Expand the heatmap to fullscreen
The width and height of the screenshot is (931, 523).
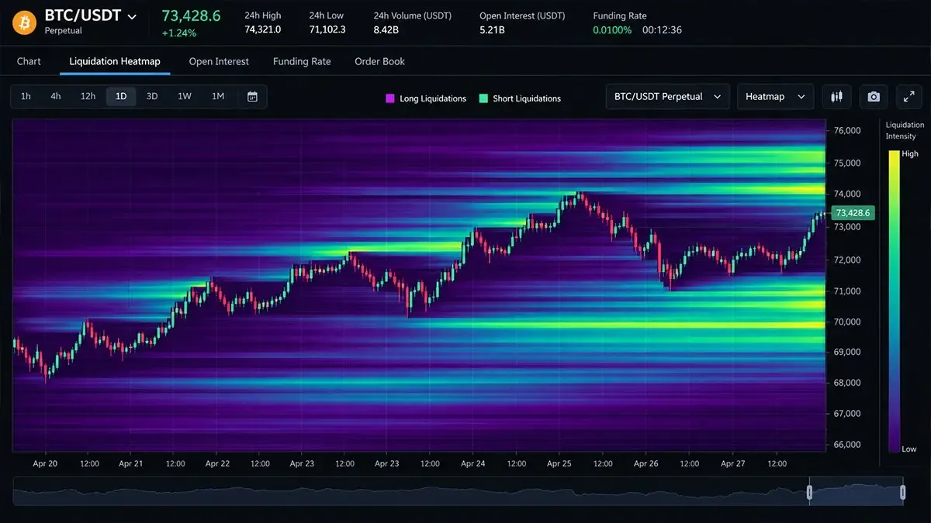point(909,97)
